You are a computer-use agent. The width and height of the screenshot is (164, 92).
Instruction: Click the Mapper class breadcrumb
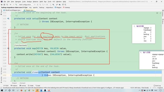(58, 7)
